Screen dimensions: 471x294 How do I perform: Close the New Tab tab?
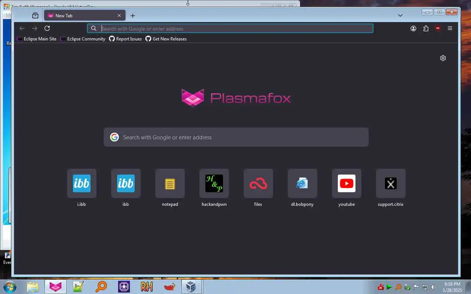(x=119, y=15)
